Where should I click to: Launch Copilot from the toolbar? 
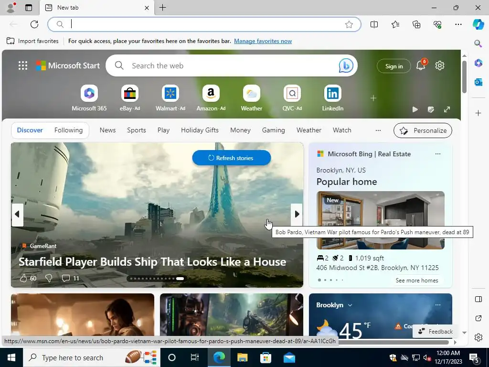pyautogui.click(x=478, y=24)
